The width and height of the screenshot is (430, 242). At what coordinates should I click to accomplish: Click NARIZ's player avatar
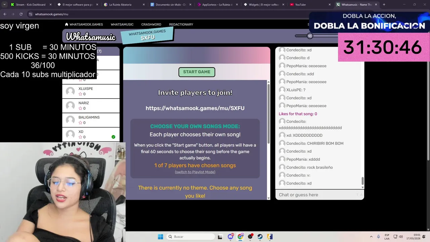(x=70, y=106)
